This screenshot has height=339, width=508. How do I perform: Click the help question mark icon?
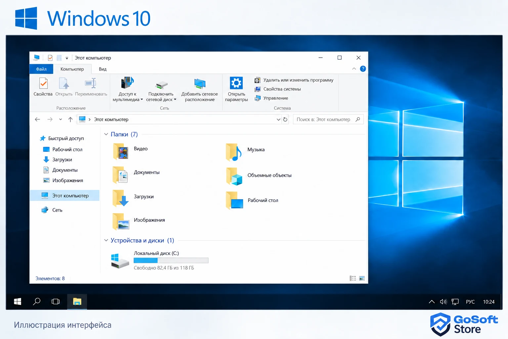[363, 69]
